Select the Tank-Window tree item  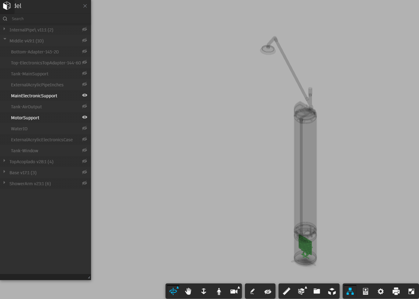(24, 151)
